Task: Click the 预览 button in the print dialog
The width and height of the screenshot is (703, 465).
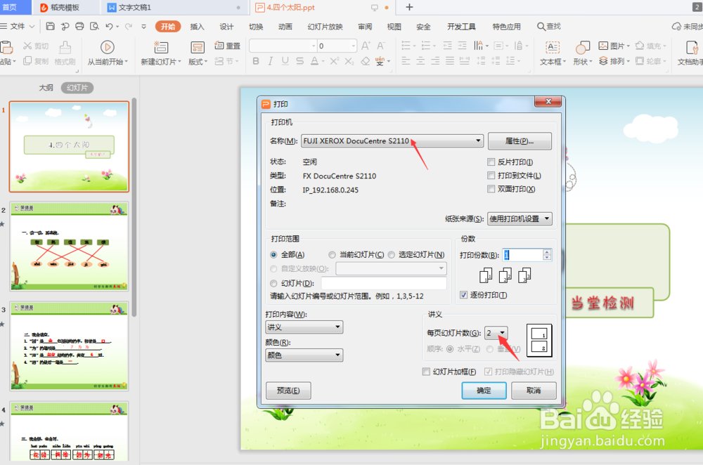Action: pyautogui.click(x=288, y=390)
